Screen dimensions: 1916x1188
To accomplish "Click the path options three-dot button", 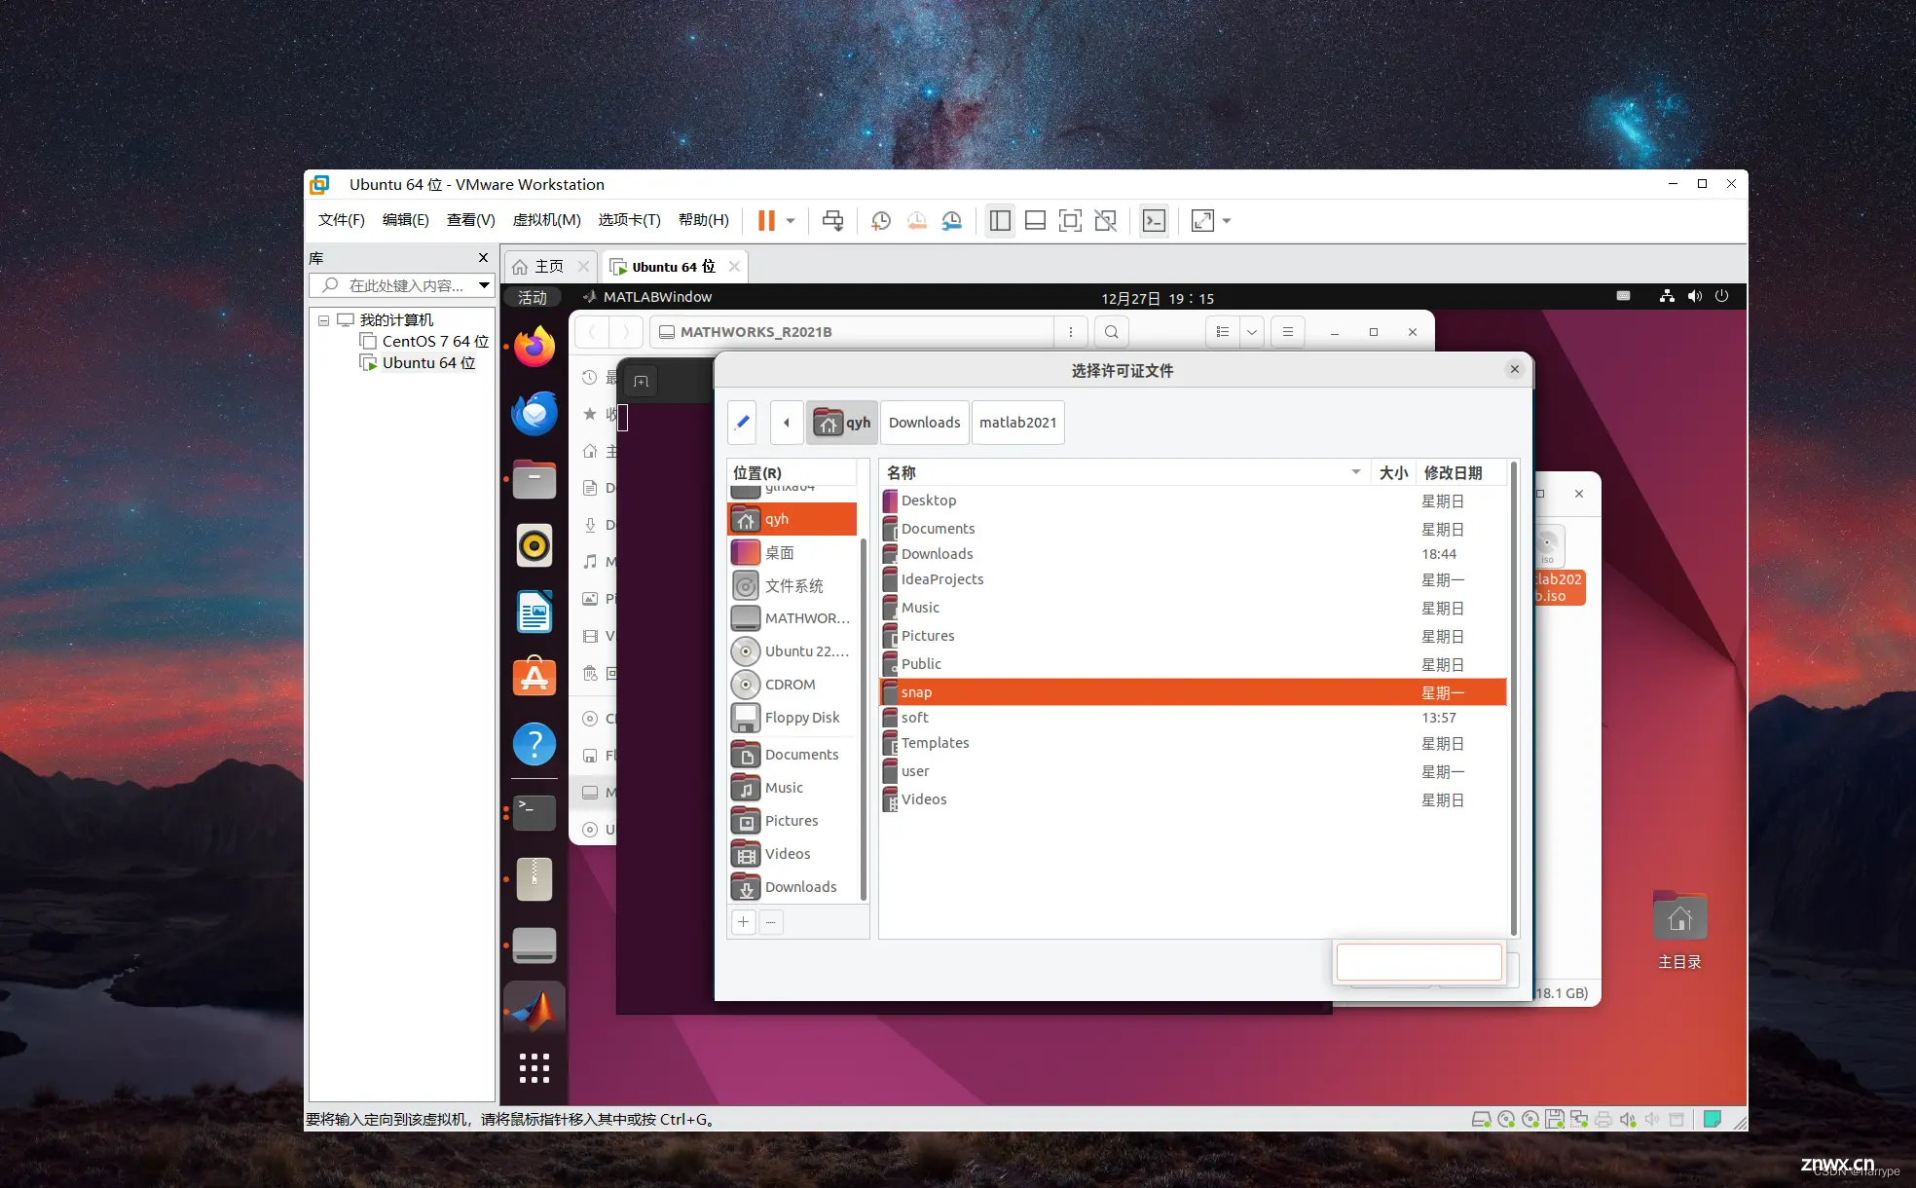I will [x=1071, y=332].
